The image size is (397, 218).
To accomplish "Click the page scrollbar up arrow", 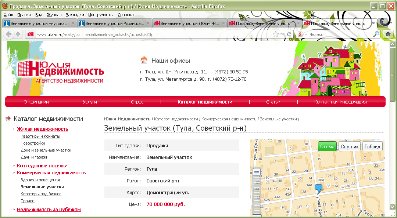I will click(393, 44).
